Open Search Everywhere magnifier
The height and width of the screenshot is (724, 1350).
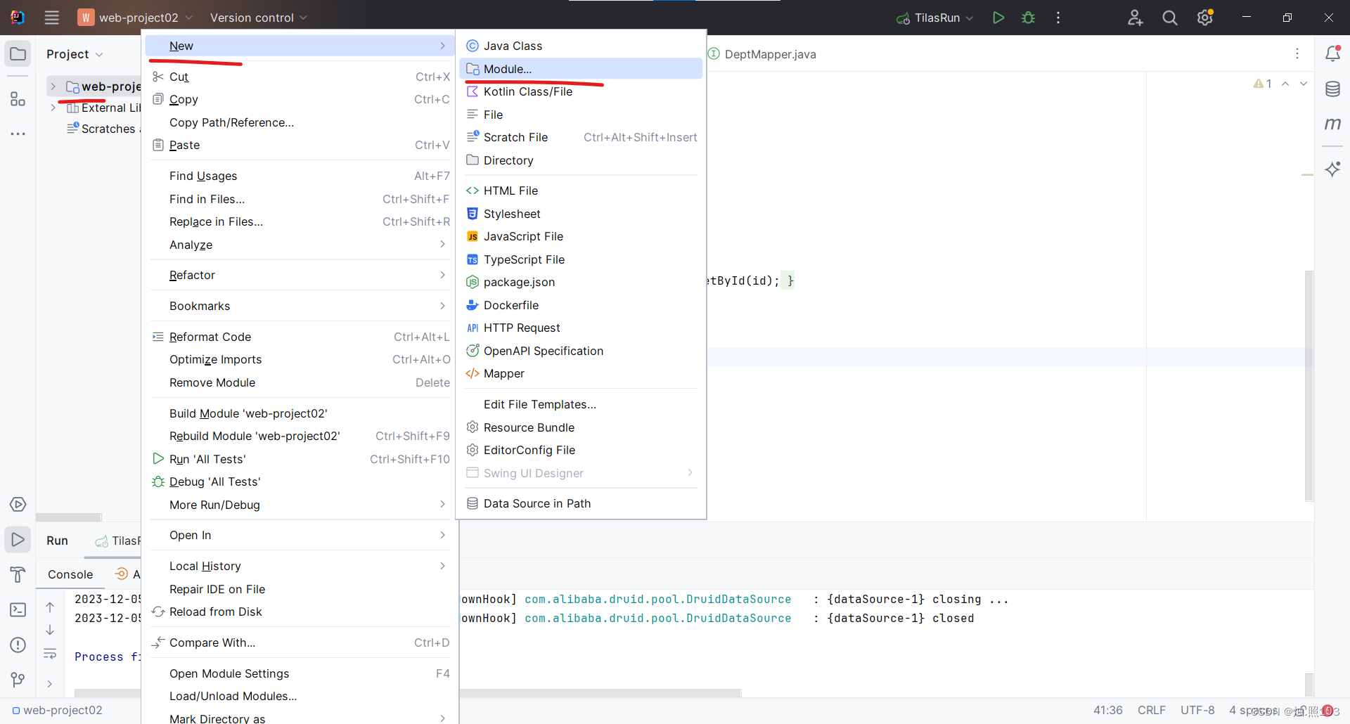click(1169, 18)
